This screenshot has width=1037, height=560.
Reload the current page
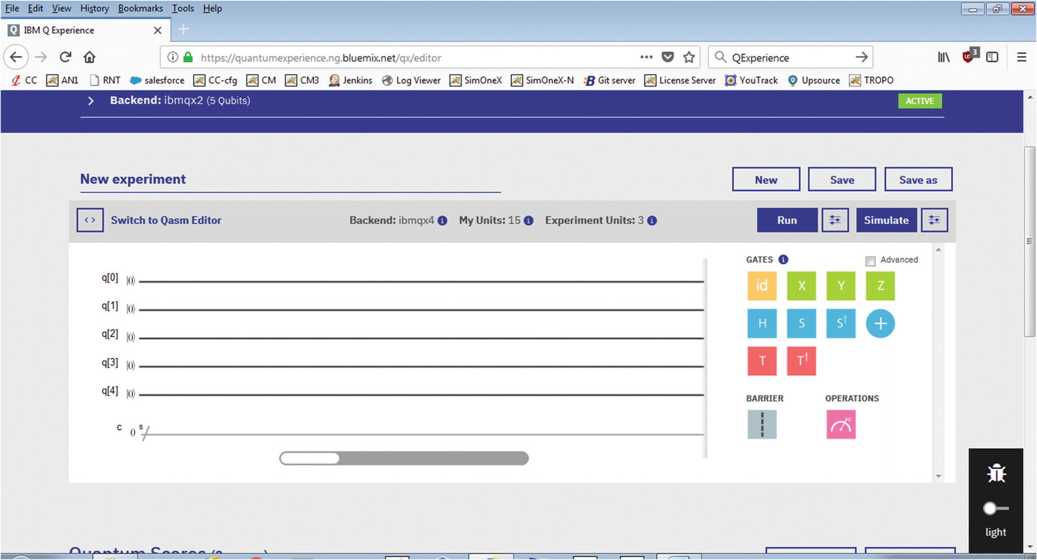click(66, 57)
